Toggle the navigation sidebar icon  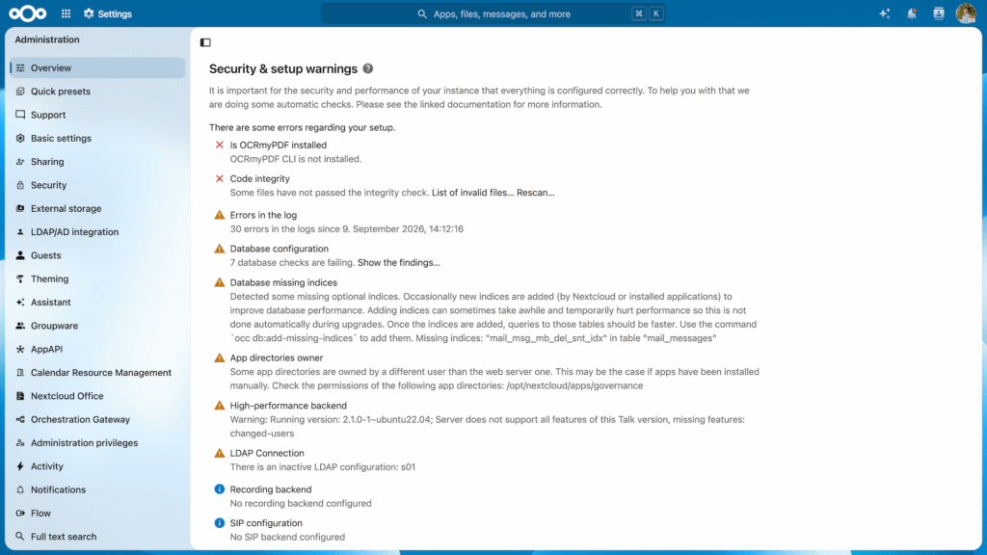pos(205,42)
